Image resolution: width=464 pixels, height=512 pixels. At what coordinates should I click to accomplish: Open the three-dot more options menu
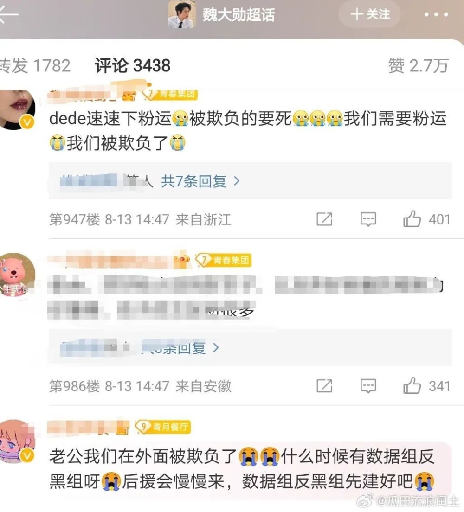point(436,15)
